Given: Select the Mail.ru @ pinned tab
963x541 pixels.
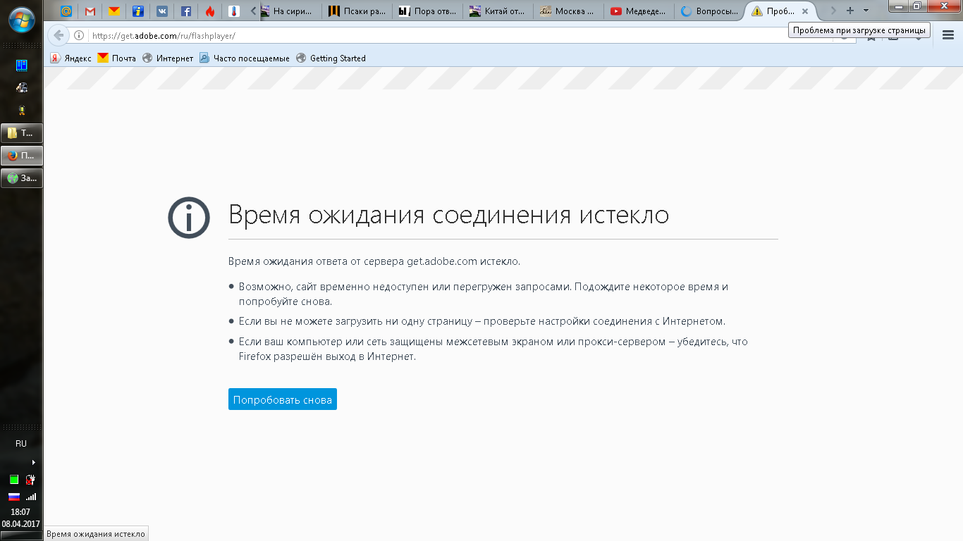Looking at the screenshot, I should (66, 11).
